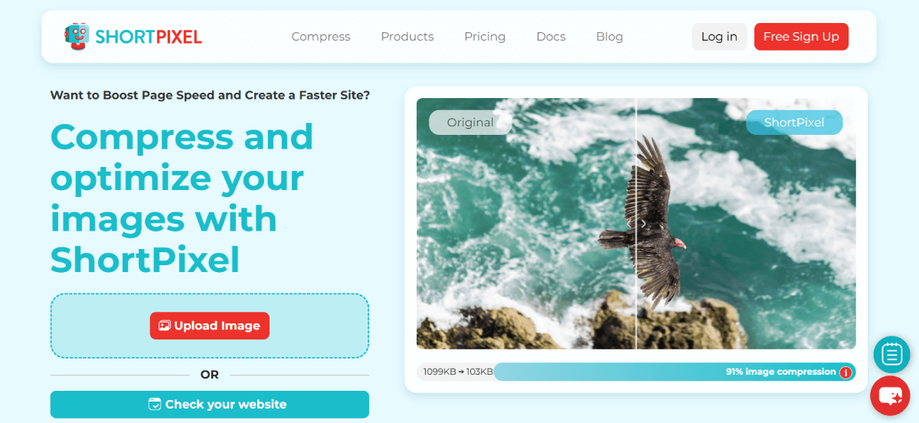Click the Free Sign Up button
This screenshot has height=423, width=919.
click(801, 37)
